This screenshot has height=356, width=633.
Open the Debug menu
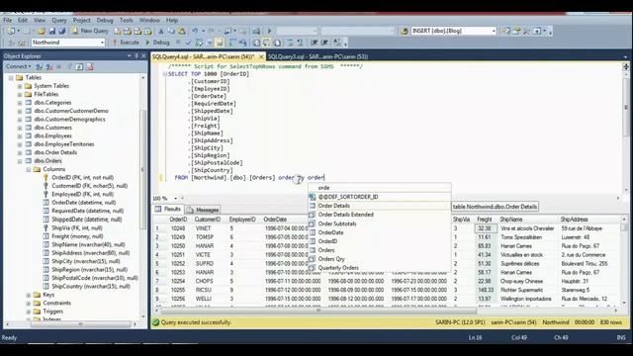[x=105, y=20]
